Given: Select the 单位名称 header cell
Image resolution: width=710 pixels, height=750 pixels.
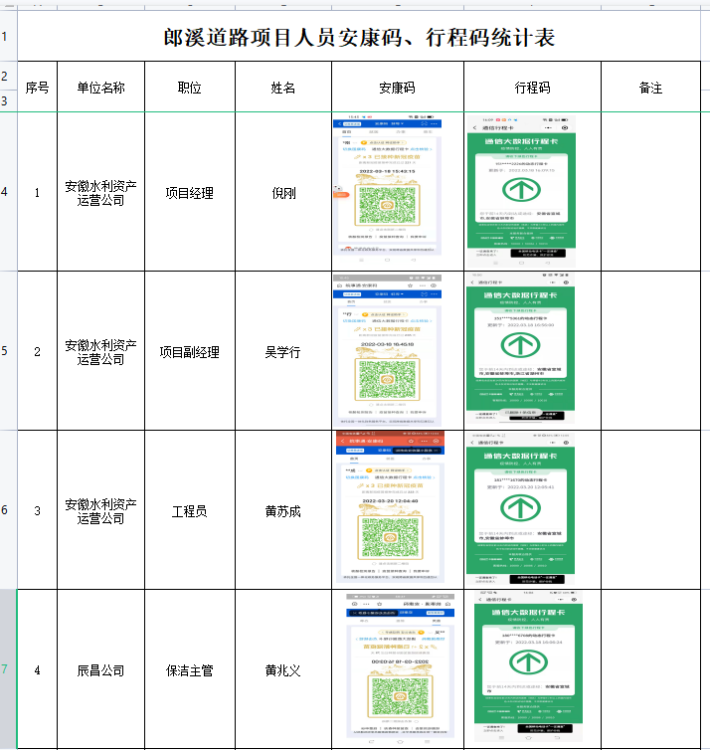Looking at the screenshot, I should point(100,88).
